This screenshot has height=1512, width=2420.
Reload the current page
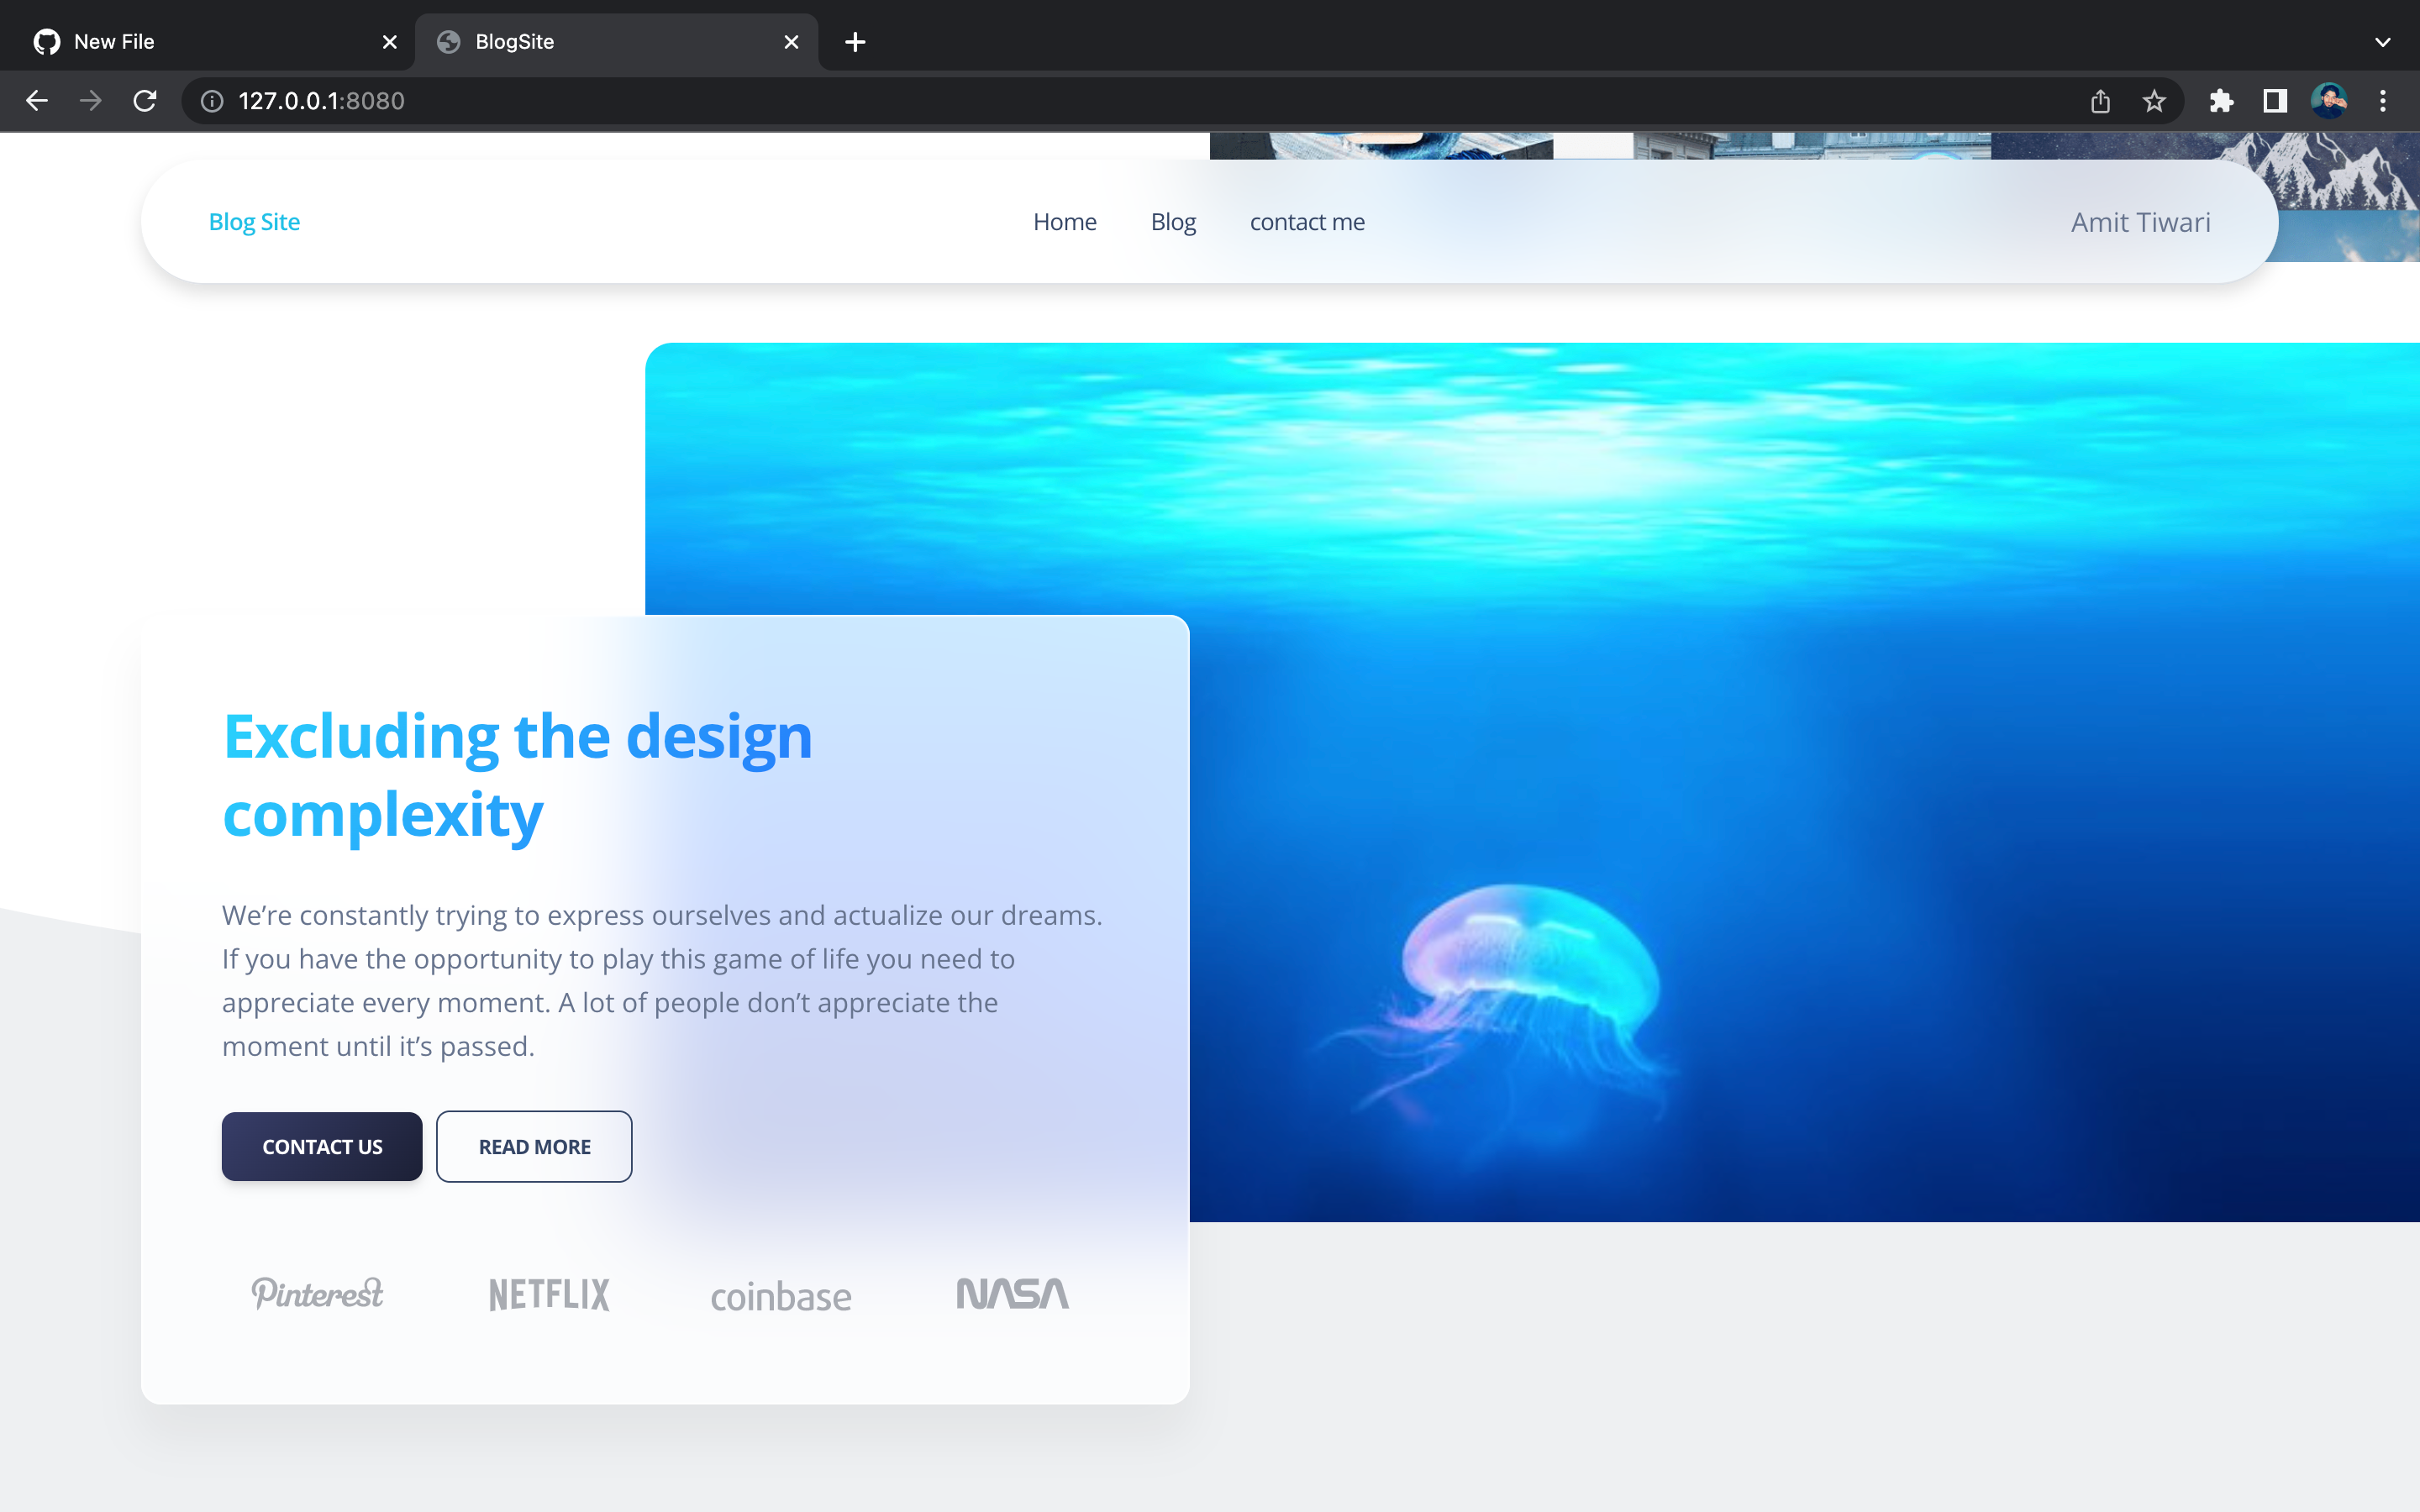point(145,101)
